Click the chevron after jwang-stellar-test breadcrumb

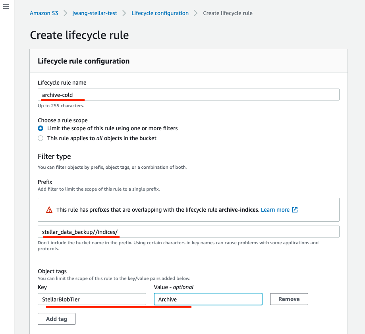tap(124, 13)
